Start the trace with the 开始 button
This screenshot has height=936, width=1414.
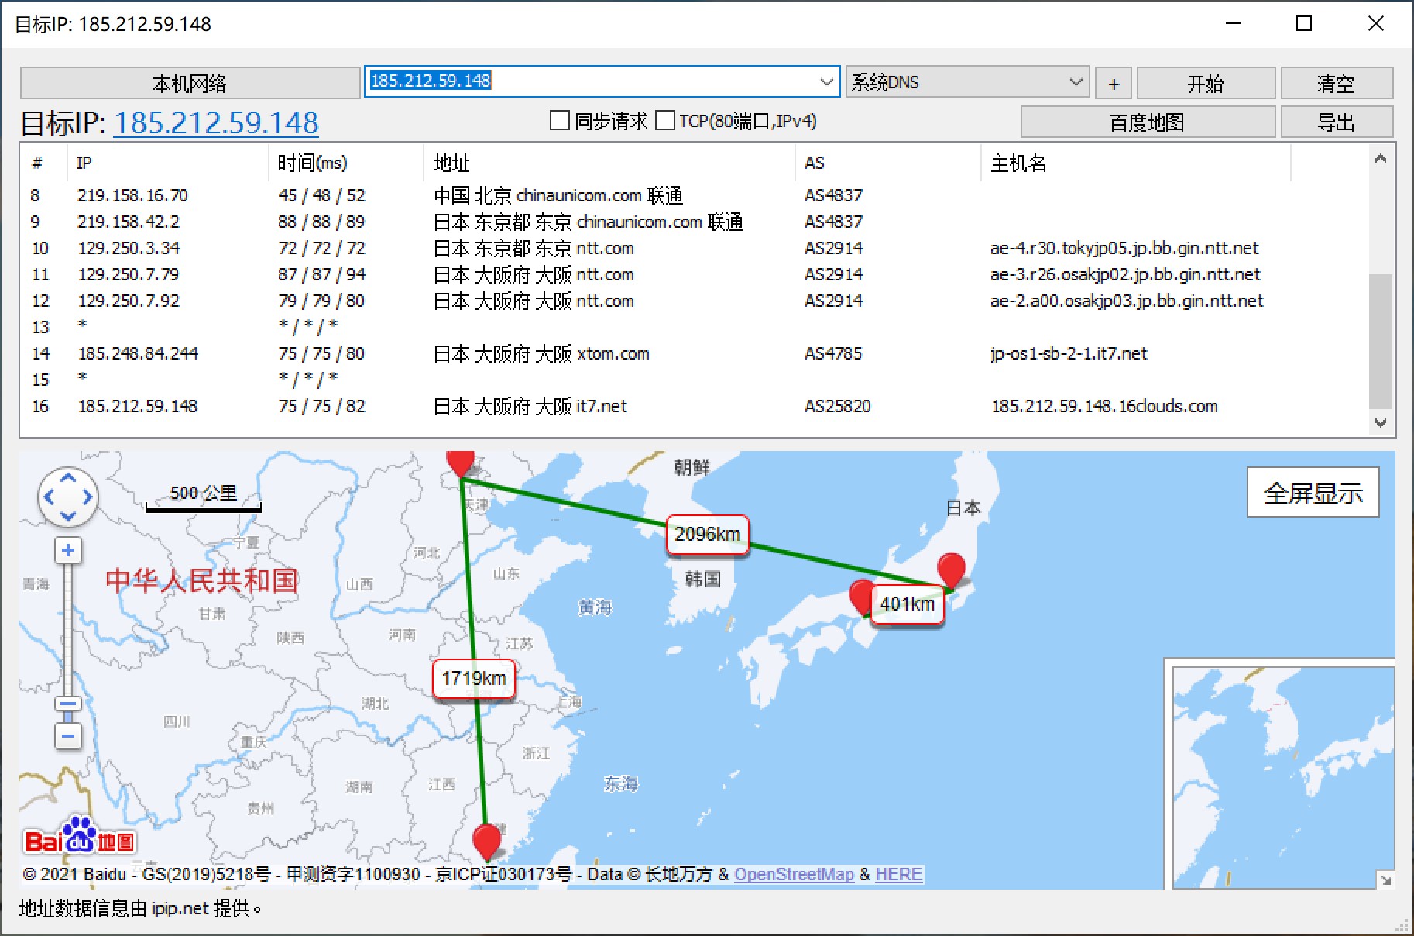[1206, 84]
